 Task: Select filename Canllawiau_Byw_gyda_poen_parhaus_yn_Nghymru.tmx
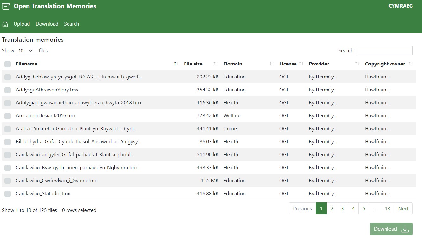pyautogui.click(x=77, y=168)
